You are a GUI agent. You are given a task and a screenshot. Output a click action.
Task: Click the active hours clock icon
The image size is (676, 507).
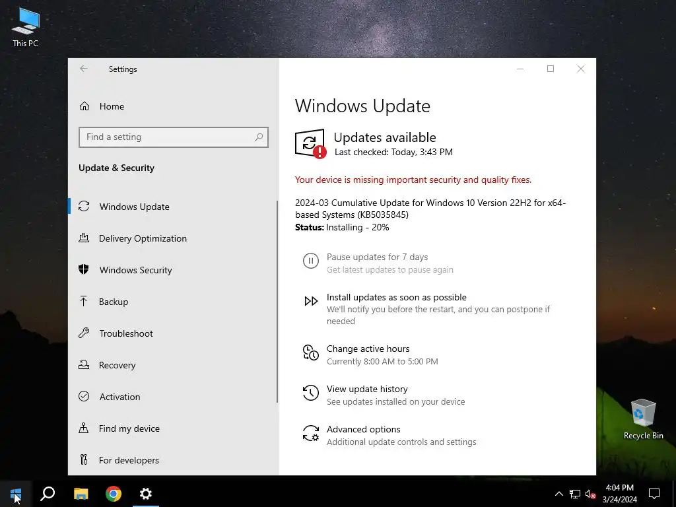click(x=311, y=353)
